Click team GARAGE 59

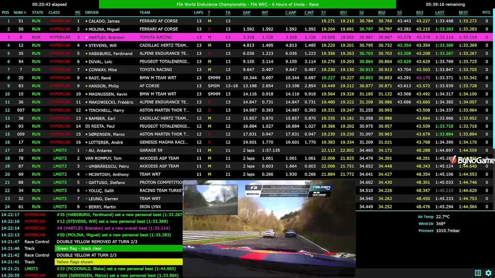(x=151, y=151)
